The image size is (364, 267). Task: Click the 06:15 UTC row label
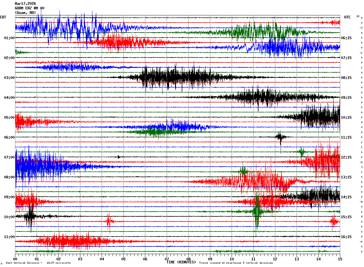tap(346, 38)
